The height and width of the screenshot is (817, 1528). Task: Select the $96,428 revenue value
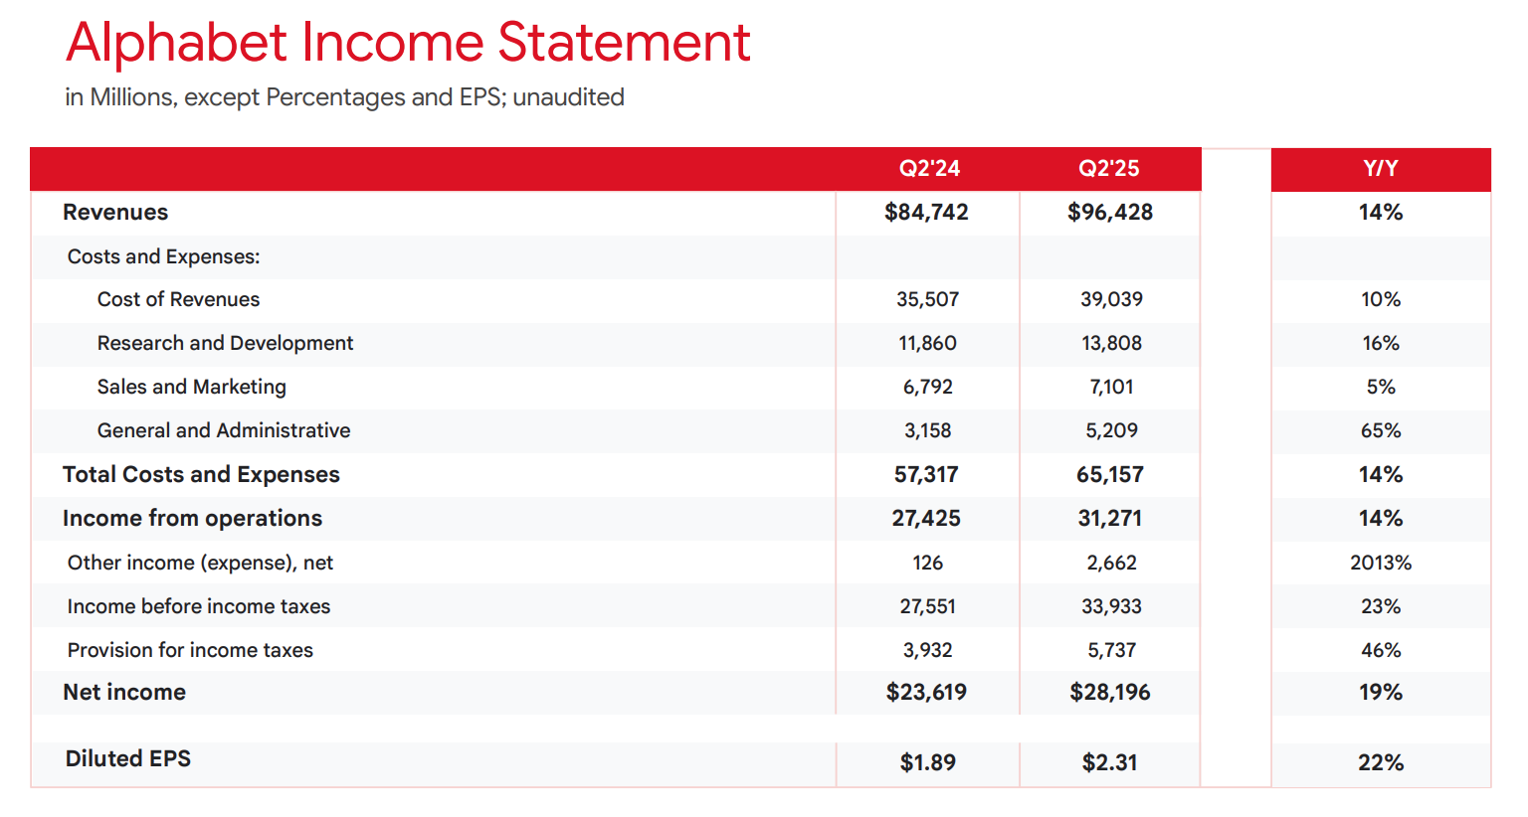[1109, 212]
